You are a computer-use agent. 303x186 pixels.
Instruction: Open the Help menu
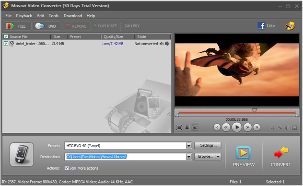pos(91,16)
